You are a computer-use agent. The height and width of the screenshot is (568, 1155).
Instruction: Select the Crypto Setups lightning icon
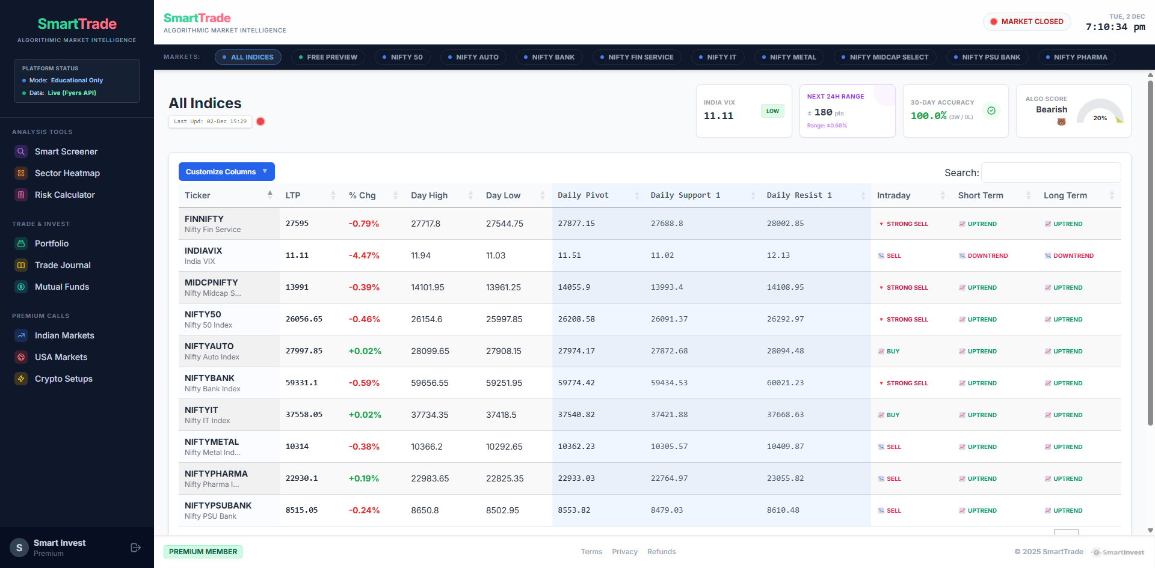(x=20, y=379)
